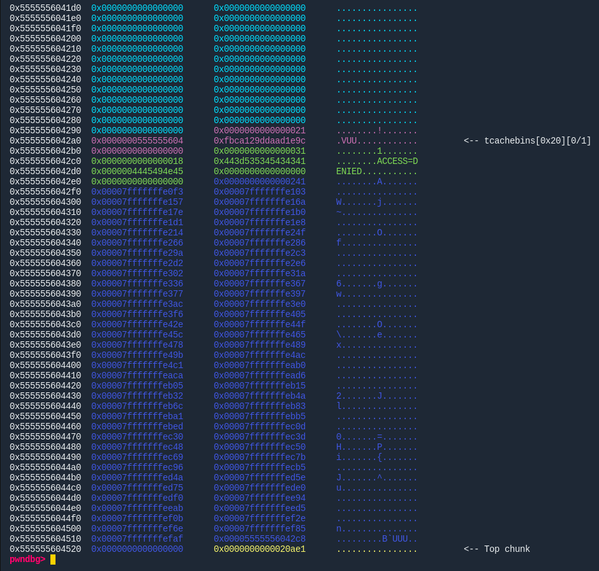Click the value 0xfbca129ddaad1e9c
The image size is (599, 571).
pyautogui.click(x=260, y=140)
